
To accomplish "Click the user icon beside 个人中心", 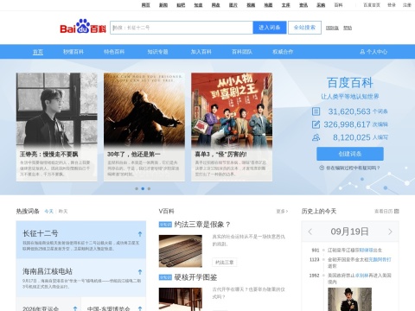I will [x=362, y=52].
